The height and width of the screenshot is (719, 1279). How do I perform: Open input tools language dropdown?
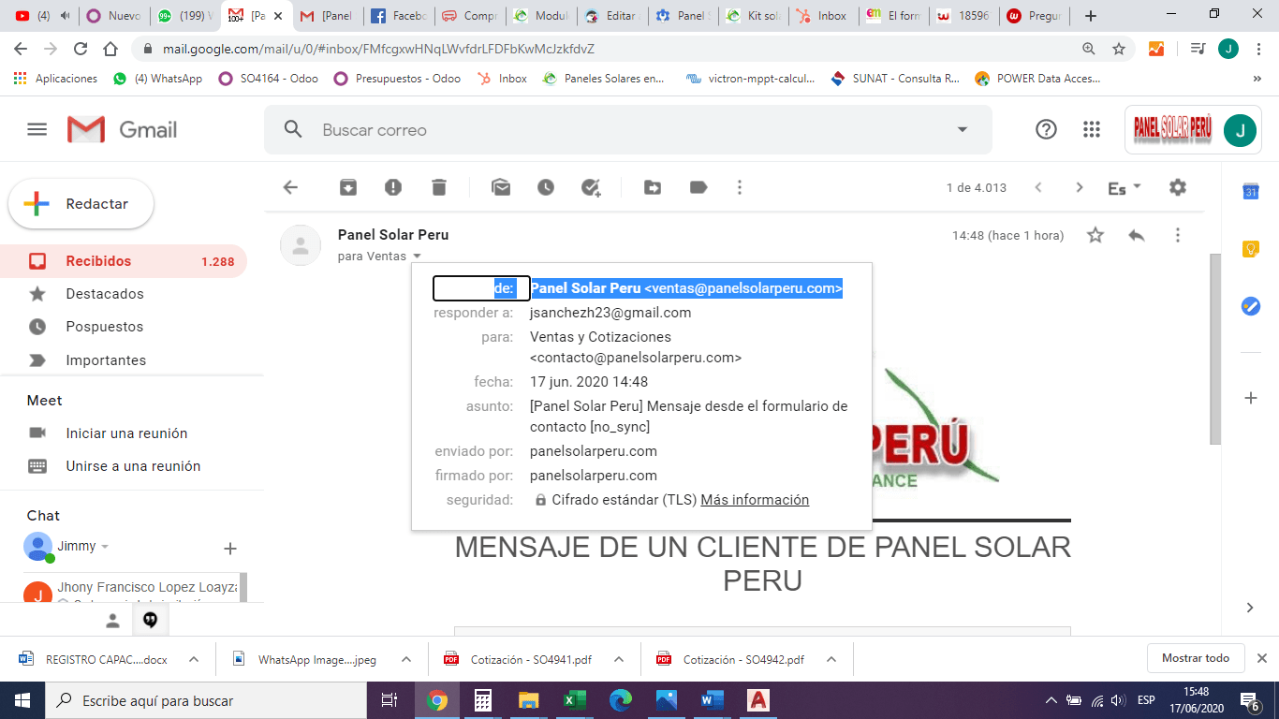(1125, 188)
